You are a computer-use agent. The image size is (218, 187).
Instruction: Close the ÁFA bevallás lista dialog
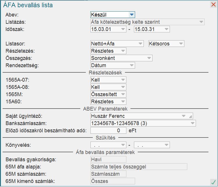[213, 5]
